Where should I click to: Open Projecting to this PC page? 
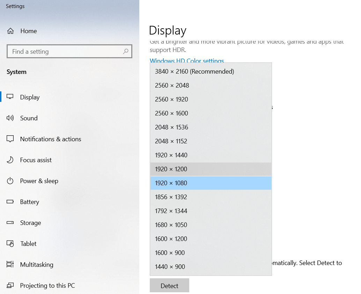click(47, 286)
